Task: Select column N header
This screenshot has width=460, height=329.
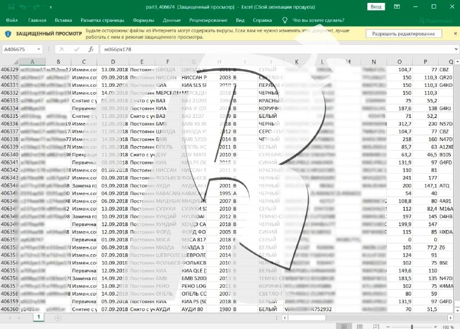Action: tap(374, 62)
